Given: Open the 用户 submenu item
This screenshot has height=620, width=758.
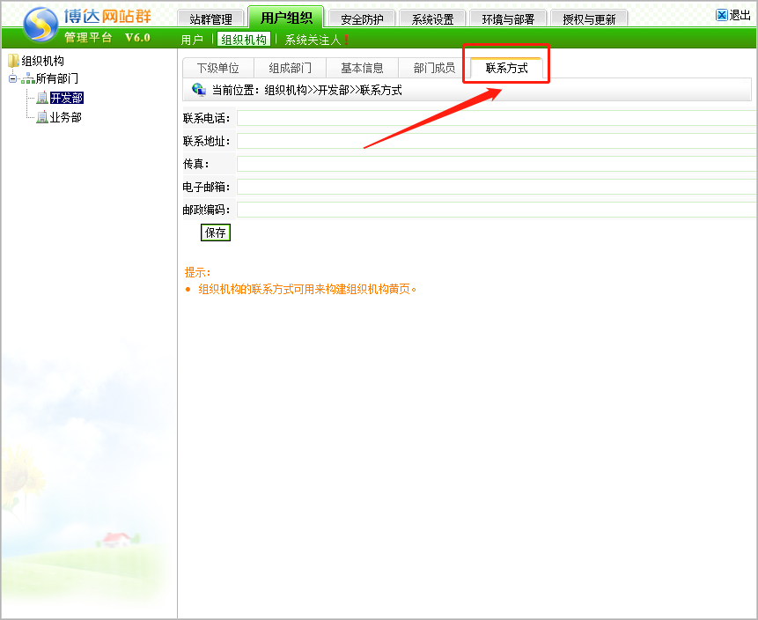Looking at the screenshot, I should click(x=192, y=40).
